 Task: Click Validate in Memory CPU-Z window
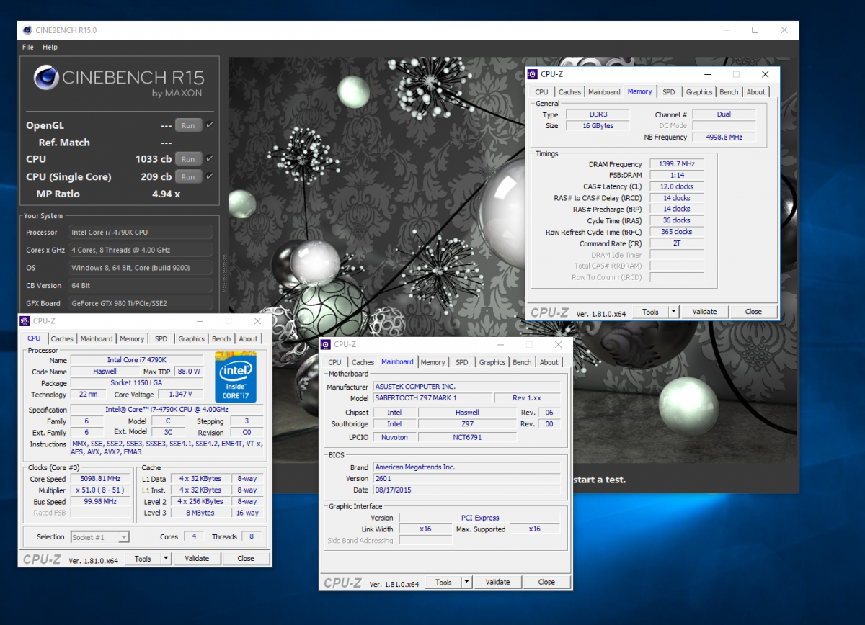704,312
